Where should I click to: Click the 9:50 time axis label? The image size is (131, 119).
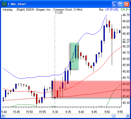(x=107, y=112)
